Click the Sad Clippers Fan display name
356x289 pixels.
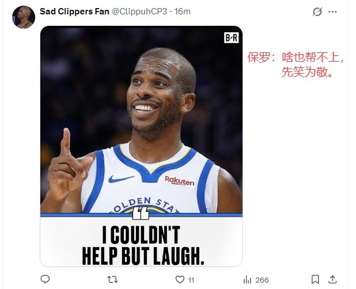(74, 12)
